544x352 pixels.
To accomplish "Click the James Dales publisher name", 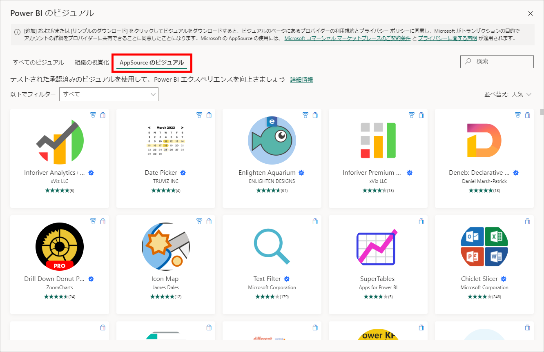I will click(x=165, y=287).
